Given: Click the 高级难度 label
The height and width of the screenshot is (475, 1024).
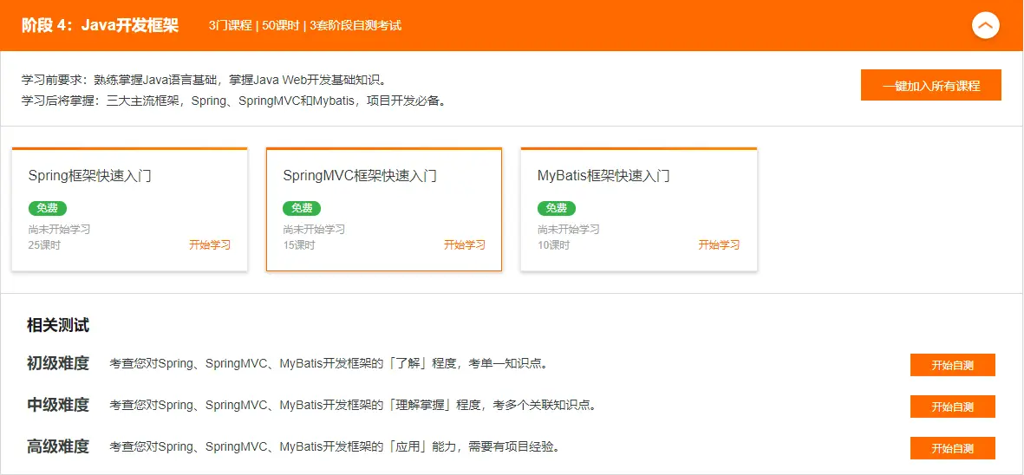Looking at the screenshot, I should coord(58,447).
